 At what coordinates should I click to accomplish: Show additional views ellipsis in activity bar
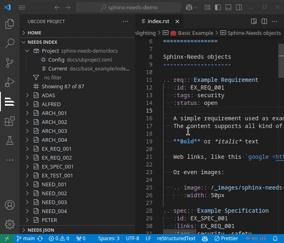[x=10, y=160]
